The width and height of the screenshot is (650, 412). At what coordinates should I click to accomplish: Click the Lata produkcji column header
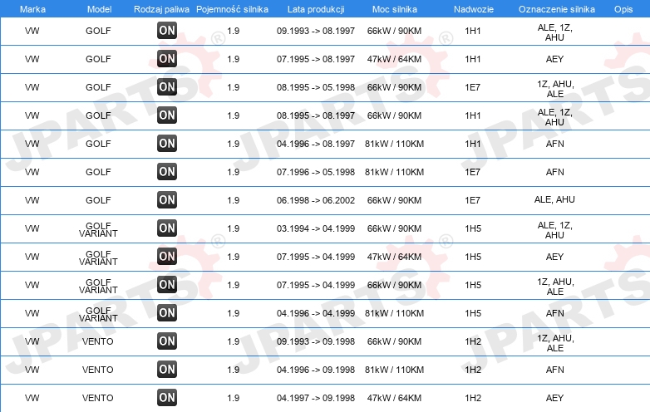pyautogui.click(x=316, y=9)
